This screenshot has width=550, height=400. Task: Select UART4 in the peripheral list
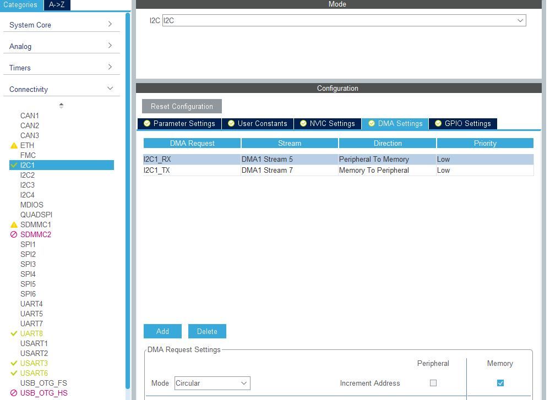(31, 304)
